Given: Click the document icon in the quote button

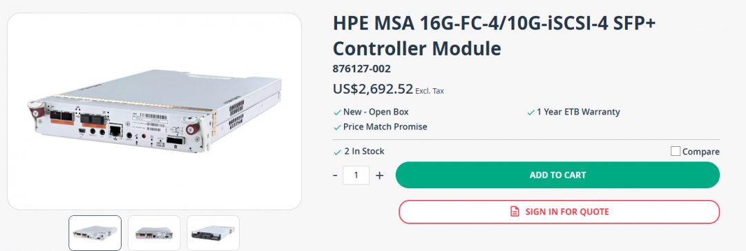Looking at the screenshot, I should [x=515, y=212].
